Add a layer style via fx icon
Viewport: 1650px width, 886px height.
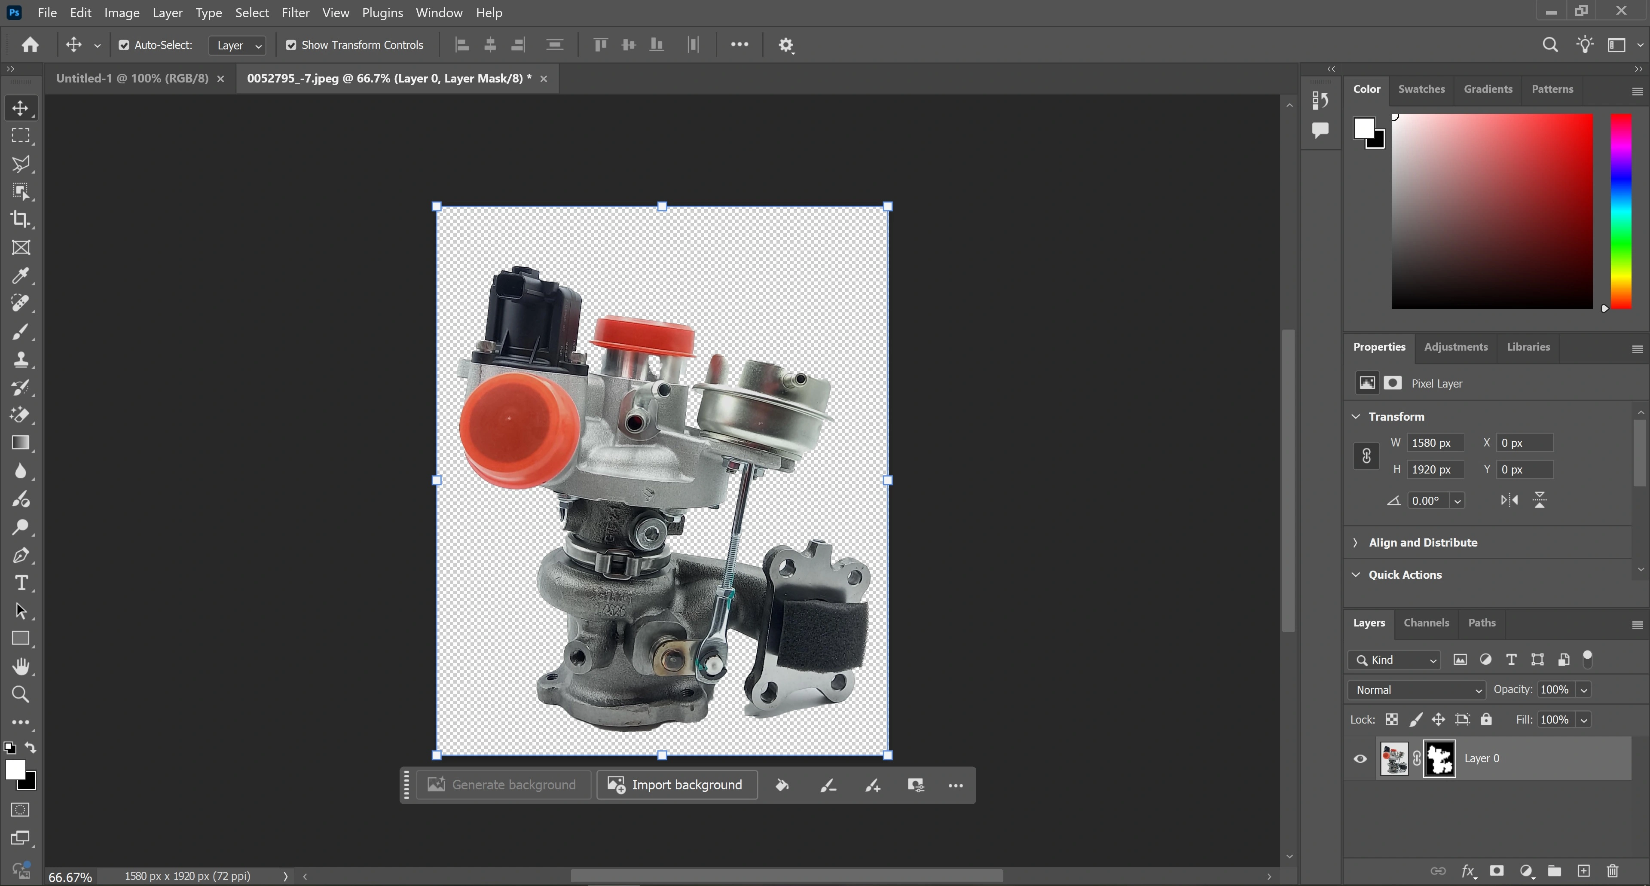click(1468, 871)
